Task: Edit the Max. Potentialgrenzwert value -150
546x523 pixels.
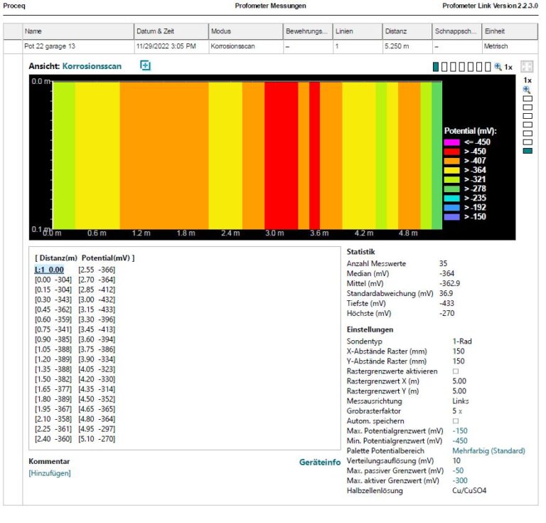Action: pos(461,430)
